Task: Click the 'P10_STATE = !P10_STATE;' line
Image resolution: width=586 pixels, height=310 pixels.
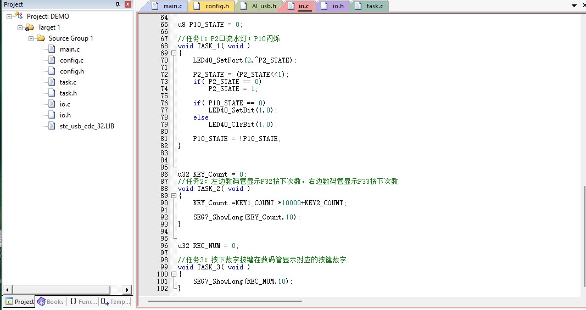Action: pyautogui.click(x=237, y=139)
